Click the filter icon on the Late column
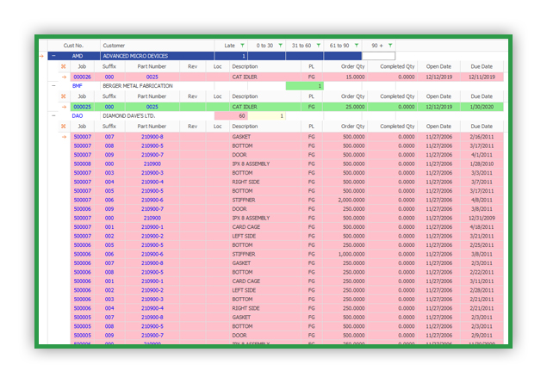This screenshot has height=383, width=547. [x=240, y=45]
